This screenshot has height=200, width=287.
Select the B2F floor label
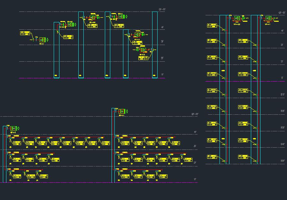pos(283,111)
